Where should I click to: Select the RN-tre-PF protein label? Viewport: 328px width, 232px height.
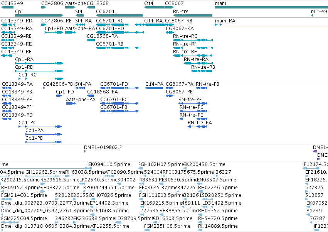coord(190,99)
